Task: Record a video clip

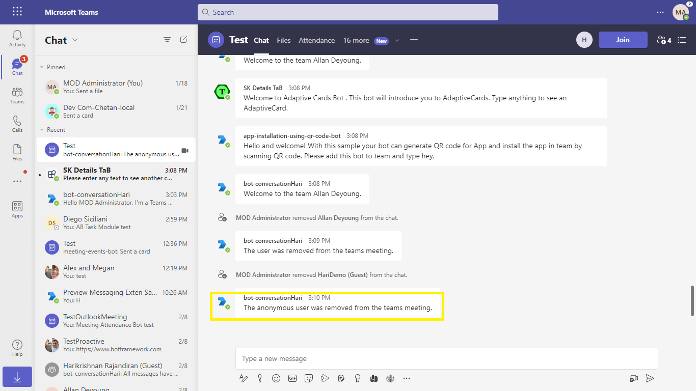Action: click(x=633, y=378)
